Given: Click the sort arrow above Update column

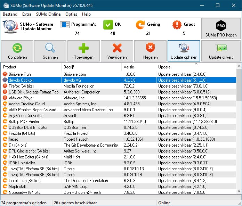Looking at the screenshot, I should pyautogui.click(x=196, y=64).
